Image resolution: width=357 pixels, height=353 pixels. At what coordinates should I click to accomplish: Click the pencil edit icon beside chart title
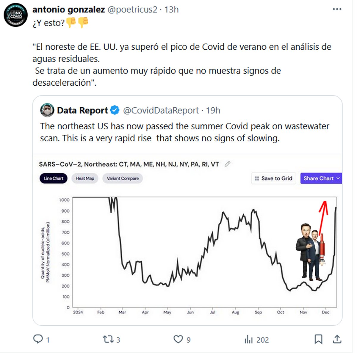[228, 164]
